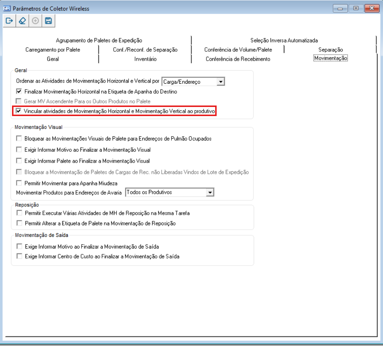
Task: Toggle Bloquear a Movimentação de Paletes de Cargas
Action: point(19,172)
